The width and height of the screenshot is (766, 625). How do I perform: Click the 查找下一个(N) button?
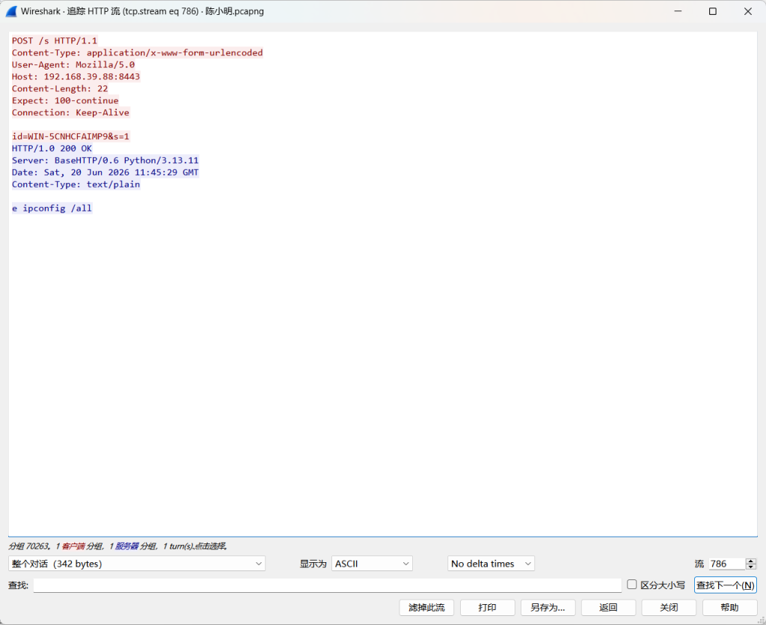coord(726,585)
